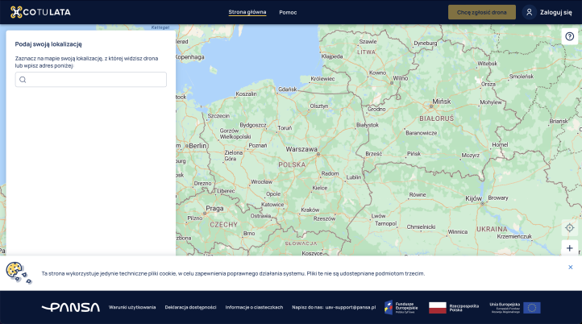
Task: Dismiss the cookie notice with X
Action: coord(570,267)
